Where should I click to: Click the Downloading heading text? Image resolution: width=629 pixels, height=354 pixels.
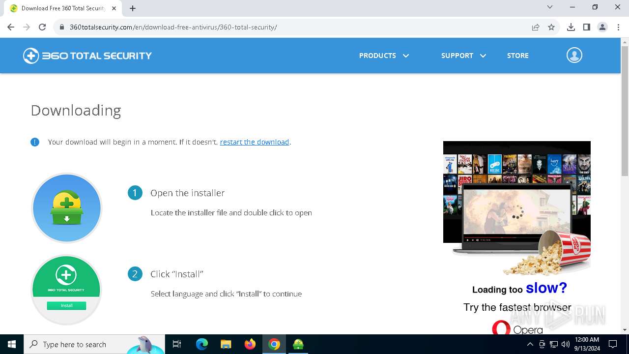76,110
